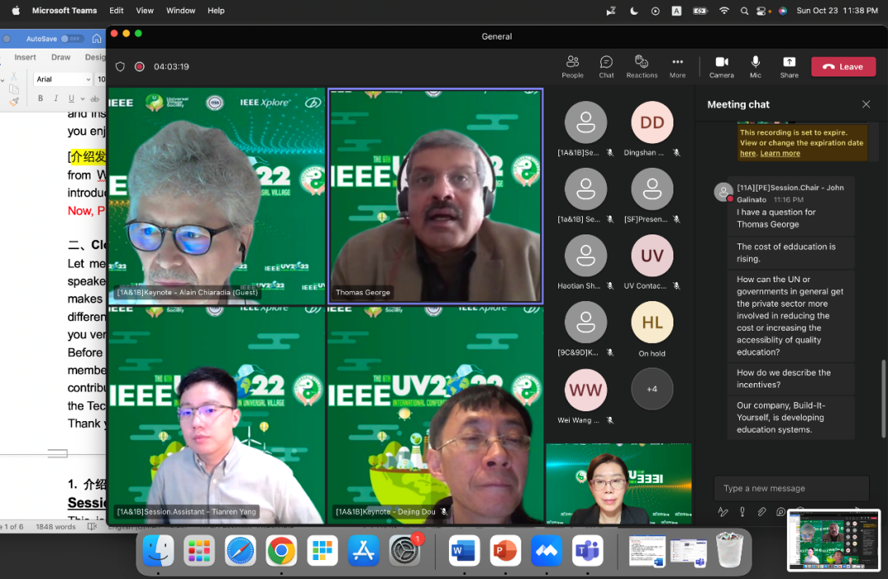Switch to Insert tab in Word
Screen dimensions: 888x579
(x=25, y=58)
